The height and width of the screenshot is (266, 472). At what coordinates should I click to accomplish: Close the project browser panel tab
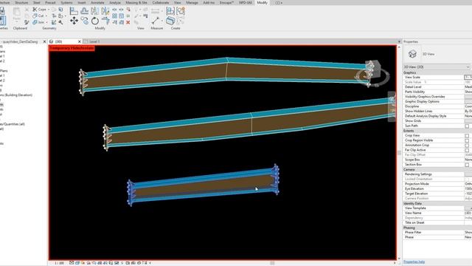(44, 41)
